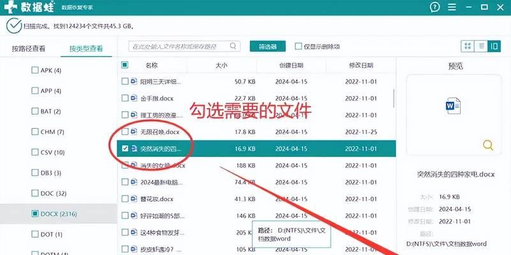Switch to list view mode
This screenshot has width=511, height=255.
(481, 47)
